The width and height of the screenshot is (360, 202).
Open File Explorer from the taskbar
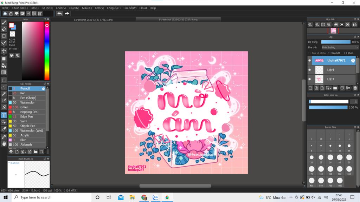132,197
